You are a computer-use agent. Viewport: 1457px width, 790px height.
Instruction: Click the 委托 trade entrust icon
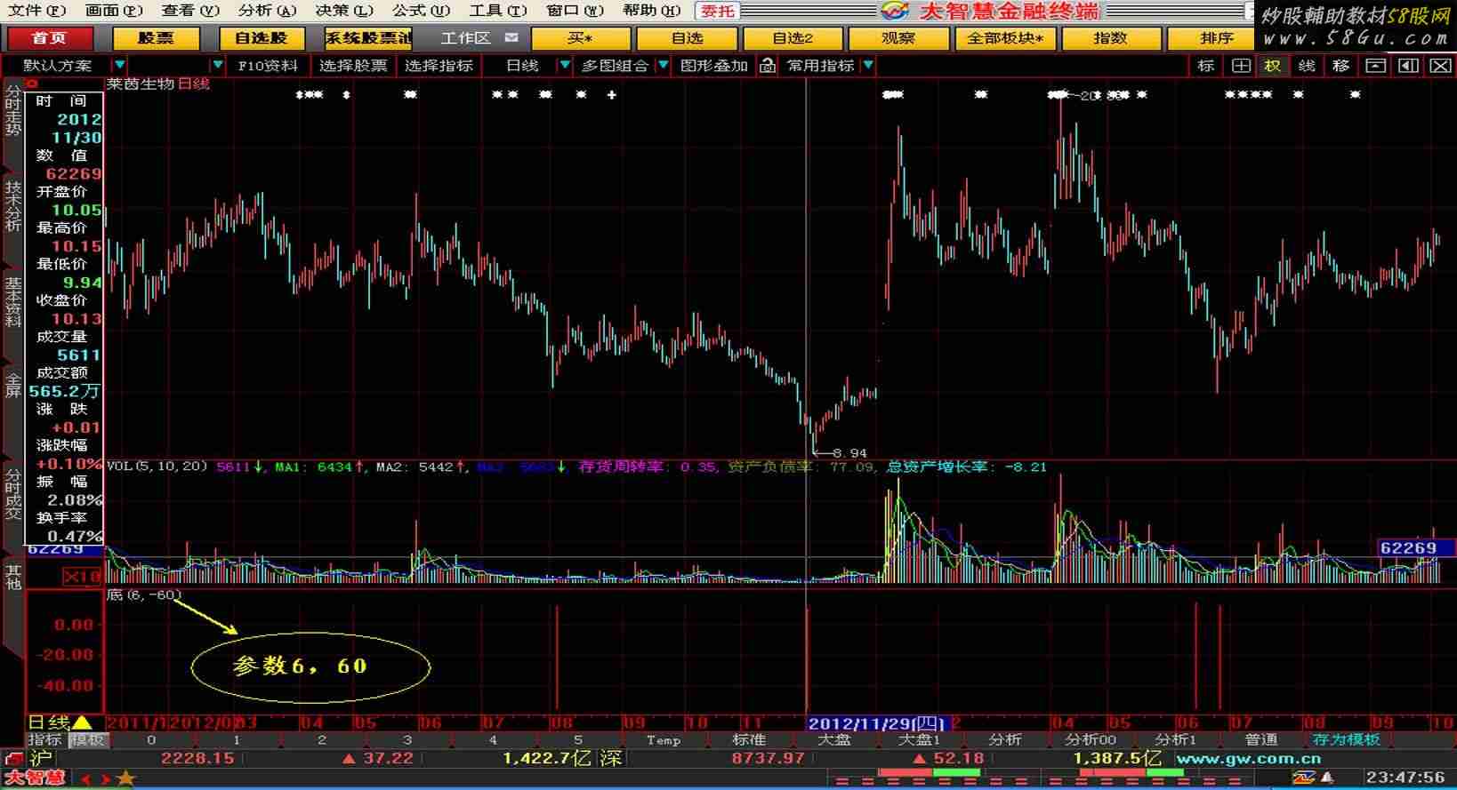pyautogui.click(x=718, y=11)
